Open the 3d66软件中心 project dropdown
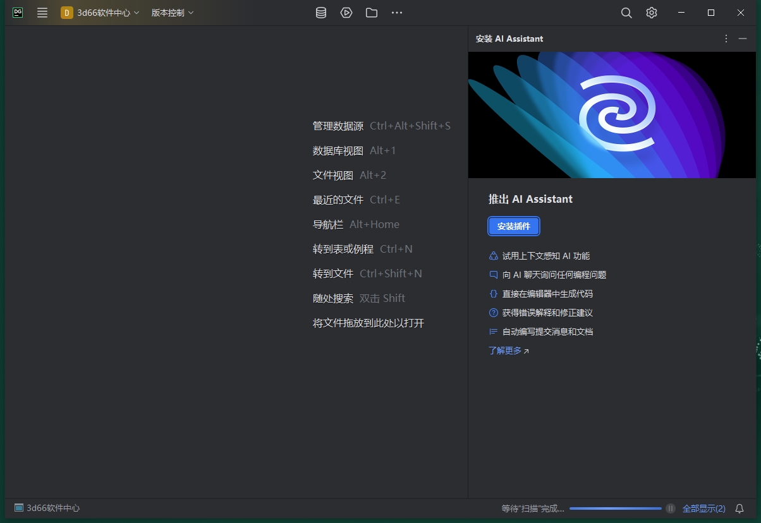 tap(100, 13)
